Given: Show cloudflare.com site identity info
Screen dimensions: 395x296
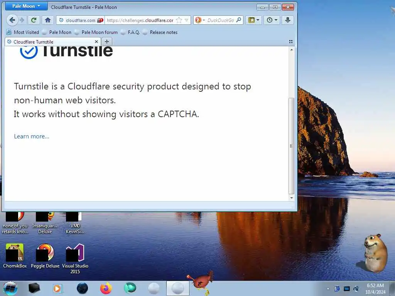Looking at the screenshot, I should click(x=81, y=20).
